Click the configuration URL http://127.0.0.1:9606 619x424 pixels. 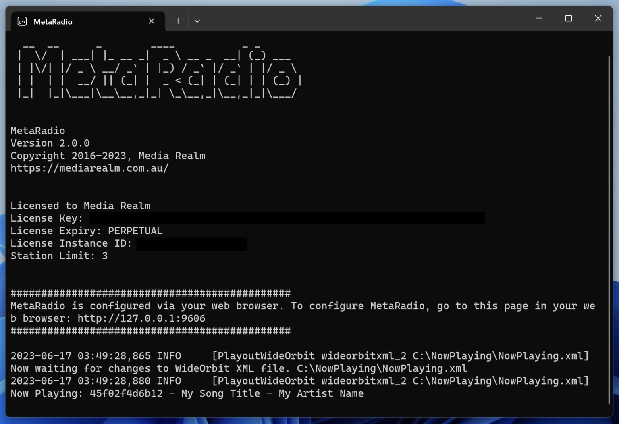pos(141,318)
